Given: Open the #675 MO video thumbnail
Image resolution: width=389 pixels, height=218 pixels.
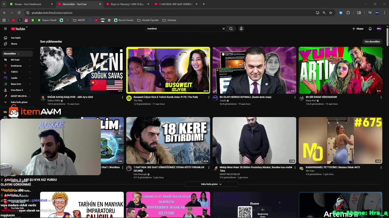Looking at the screenshot, I should [x=340, y=140].
